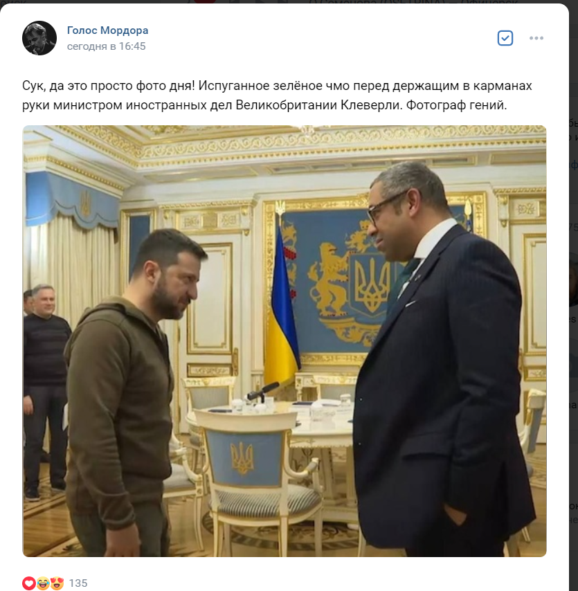The height and width of the screenshot is (591, 578).
Task: Open the Голос Мордора profile avatar
Action: [x=39, y=38]
